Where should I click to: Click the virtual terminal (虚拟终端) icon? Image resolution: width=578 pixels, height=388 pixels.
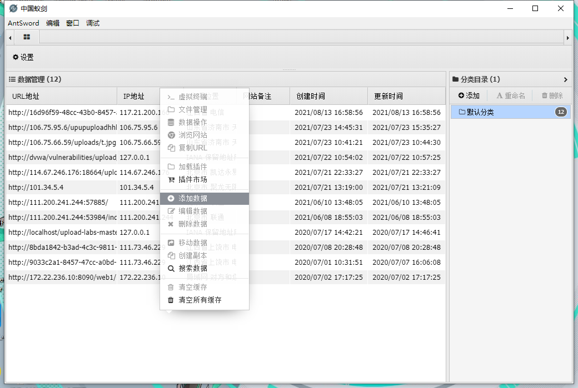171,97
